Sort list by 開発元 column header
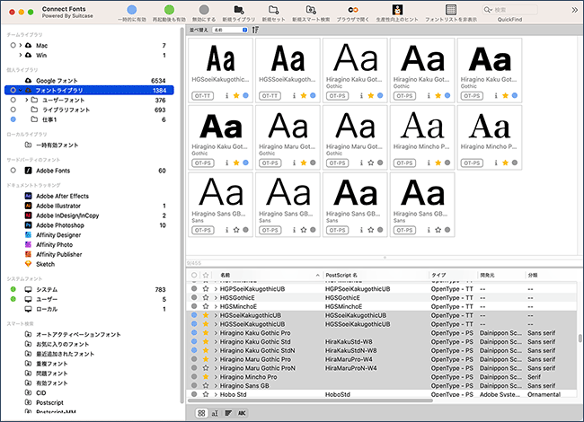The width and height of the screenshot is (584, 422). (501, 275)
